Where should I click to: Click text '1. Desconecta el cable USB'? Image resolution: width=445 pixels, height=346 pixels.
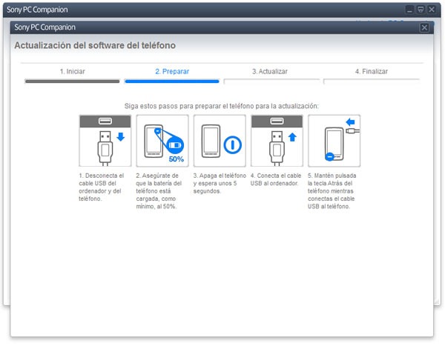102,187
